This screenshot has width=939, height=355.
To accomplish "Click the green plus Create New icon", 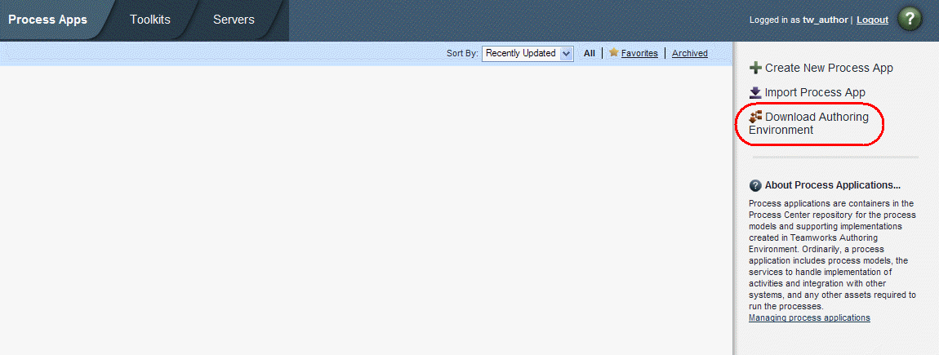I will [756, 69].
